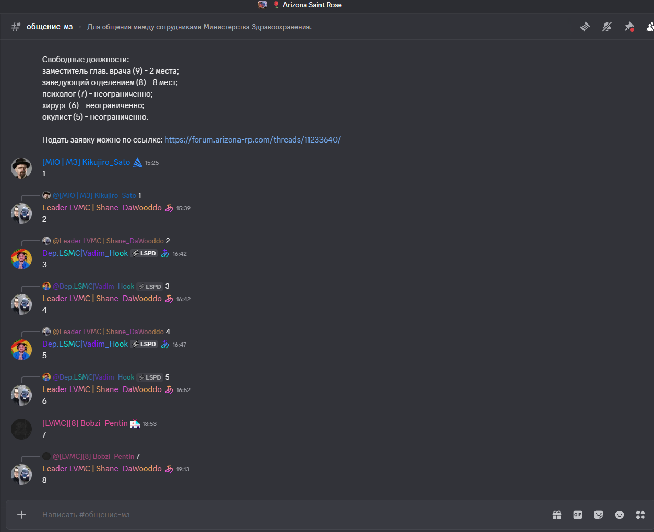This screenshot has height=532, width=654.
Task: Open the sticker picker icon
Action: pyautogui.click(x=599, y=515)
